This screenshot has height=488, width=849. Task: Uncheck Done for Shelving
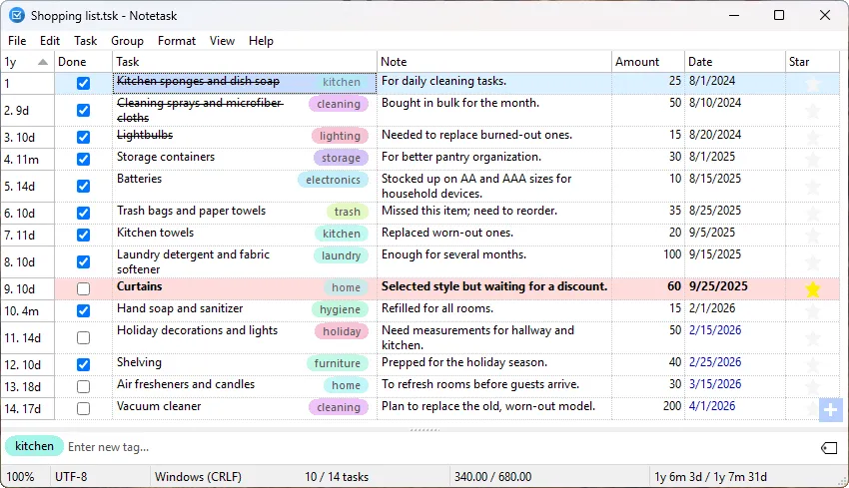(x=83, y=364)
